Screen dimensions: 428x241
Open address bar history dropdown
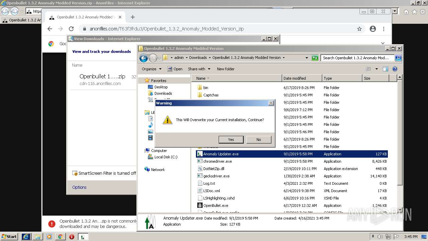click(307, 58)
